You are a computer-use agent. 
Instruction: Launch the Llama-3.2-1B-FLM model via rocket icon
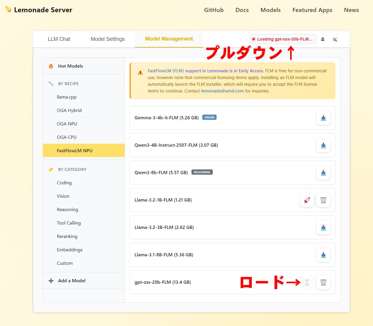pyautogui.click(x=307, y=200)
